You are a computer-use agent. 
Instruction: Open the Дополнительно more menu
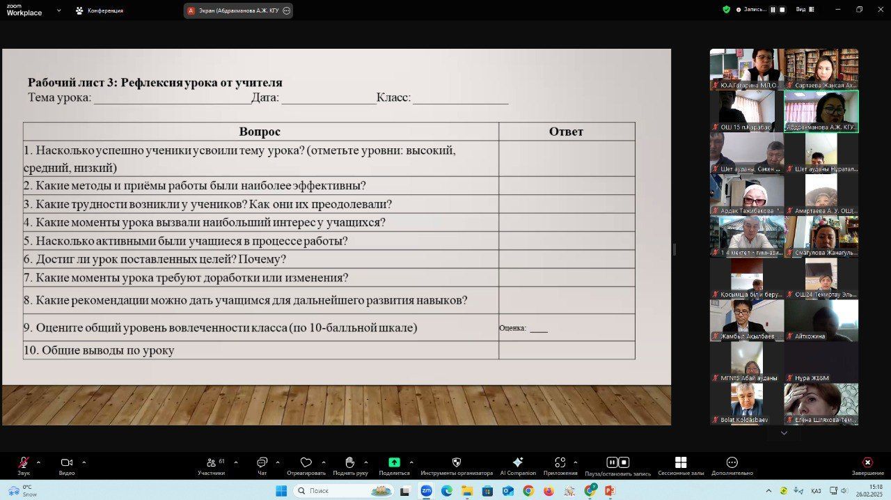(x=732, y=464)
